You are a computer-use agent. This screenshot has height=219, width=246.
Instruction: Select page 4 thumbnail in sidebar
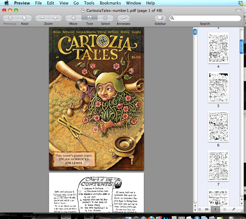218,48
